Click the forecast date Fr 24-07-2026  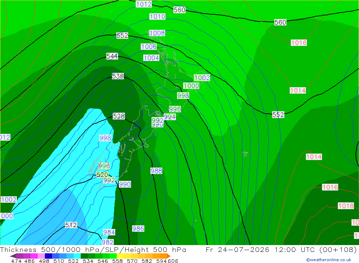tap(237, 249)
